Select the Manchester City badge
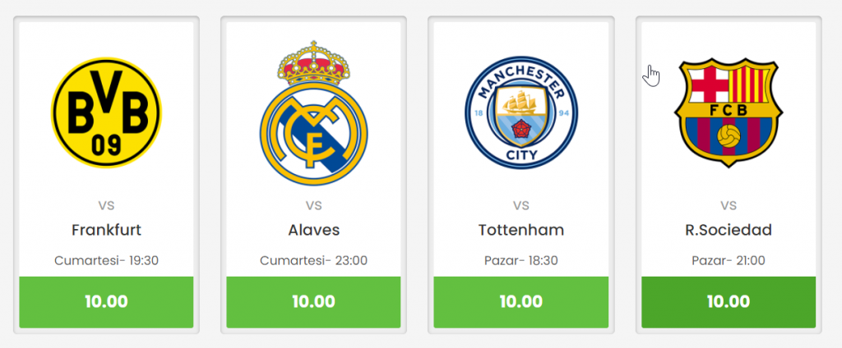This screenshot has width=842, height=348. click(x=520, y=112)
